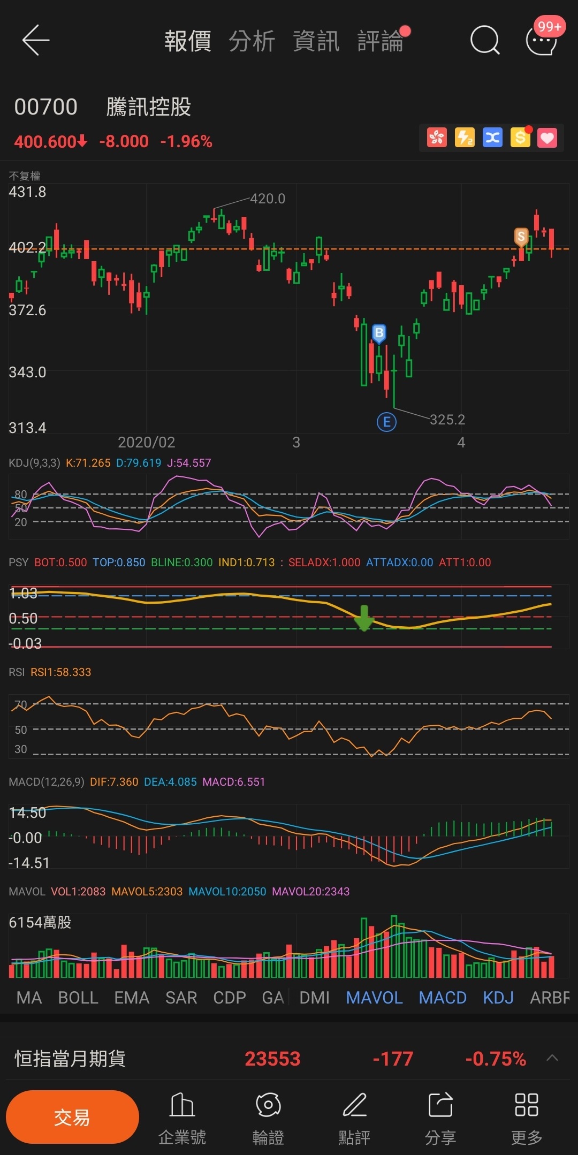Tap the gold dollar coin icon

tap(520, 138)
